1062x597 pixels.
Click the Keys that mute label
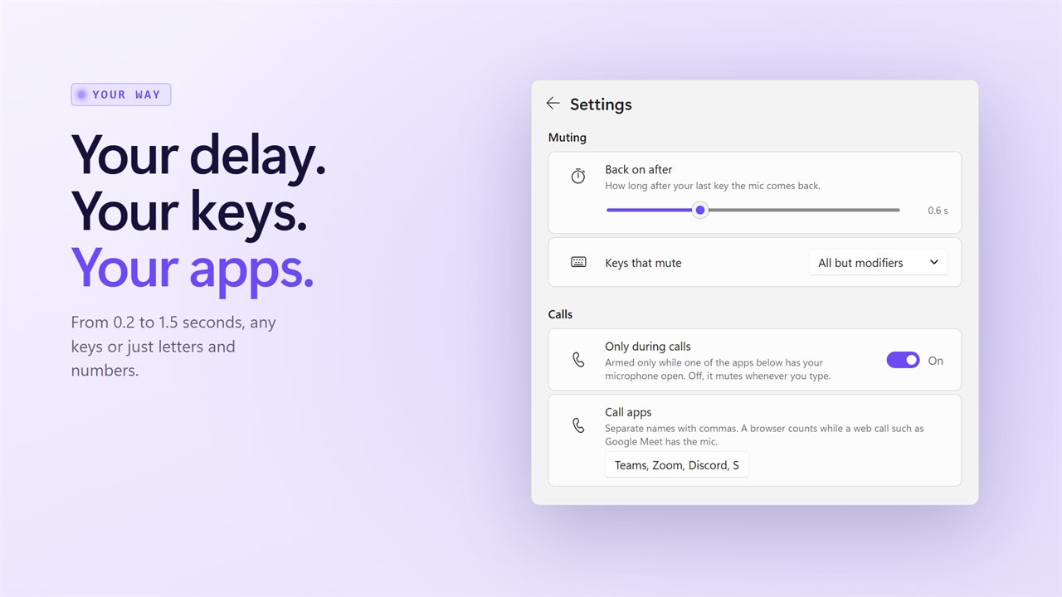click(x=643, y=263)
